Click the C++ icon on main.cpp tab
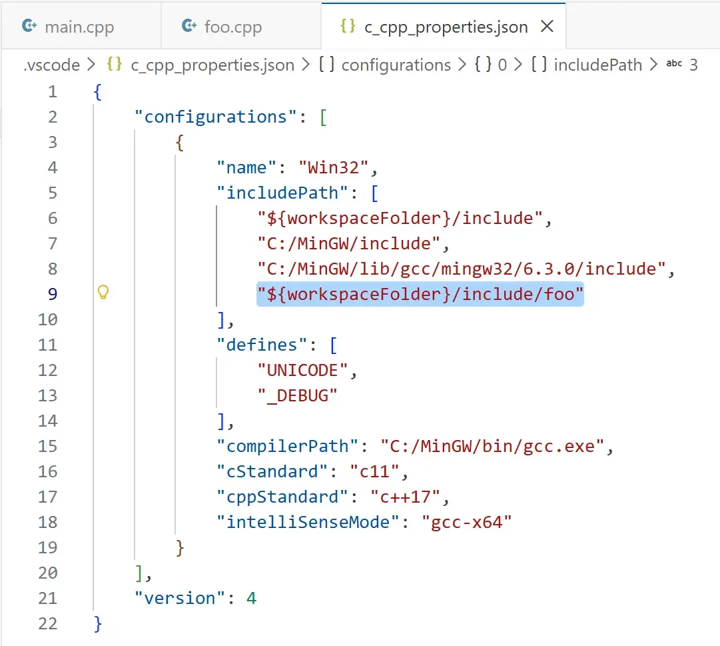Screen dimensions: 720x646 29,25
